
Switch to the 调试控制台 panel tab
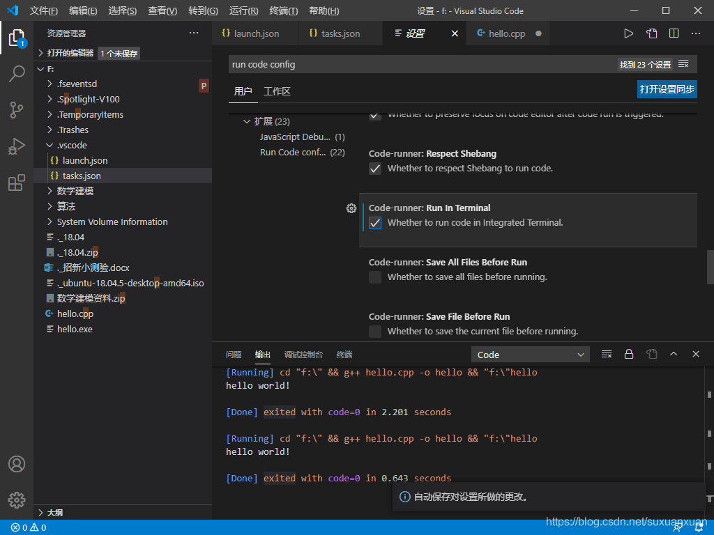tap(303, 355)
